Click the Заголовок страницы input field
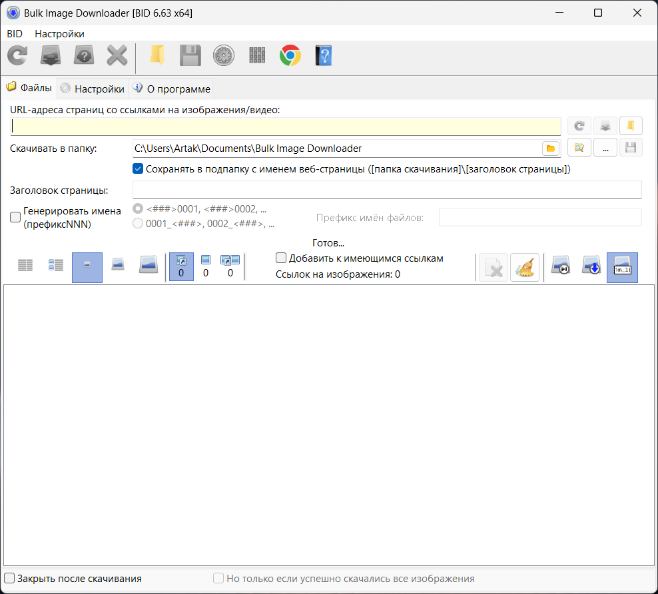The height and width of the screenshot is (594, 658). click(x=387, y=190)
